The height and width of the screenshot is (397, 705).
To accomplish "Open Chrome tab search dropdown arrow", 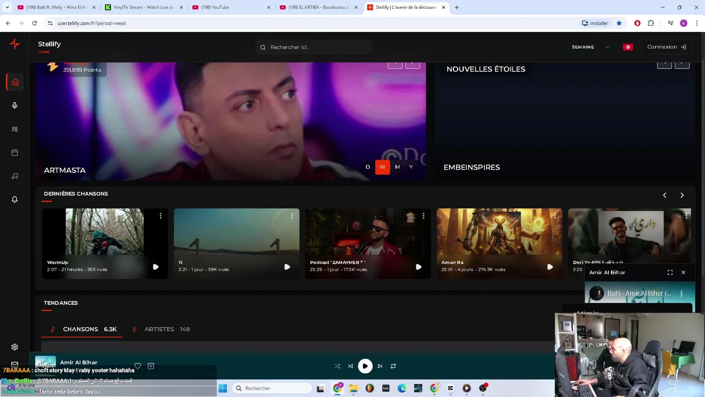I will point(7,7).
